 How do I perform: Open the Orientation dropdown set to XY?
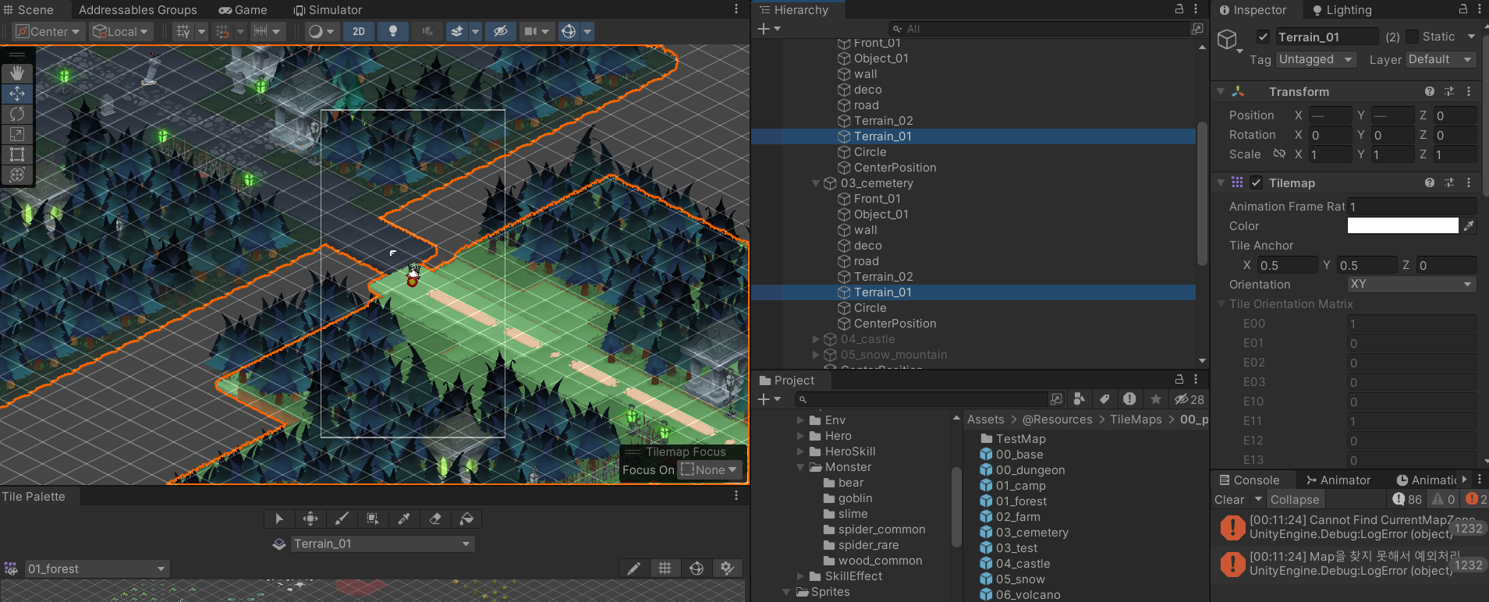[x=1411, y=285]
